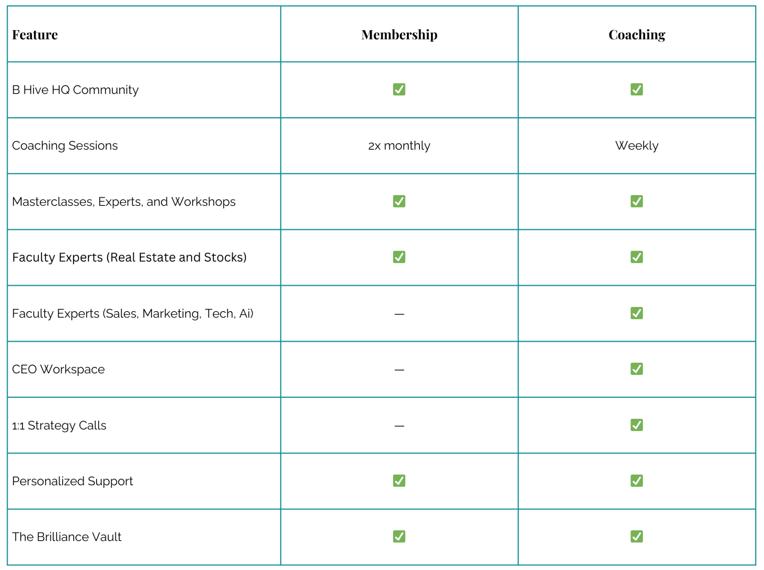The image size is (764, 570).
Task: Click the Coaching column header
Action: pyautogui.click(x=637, y=35)
